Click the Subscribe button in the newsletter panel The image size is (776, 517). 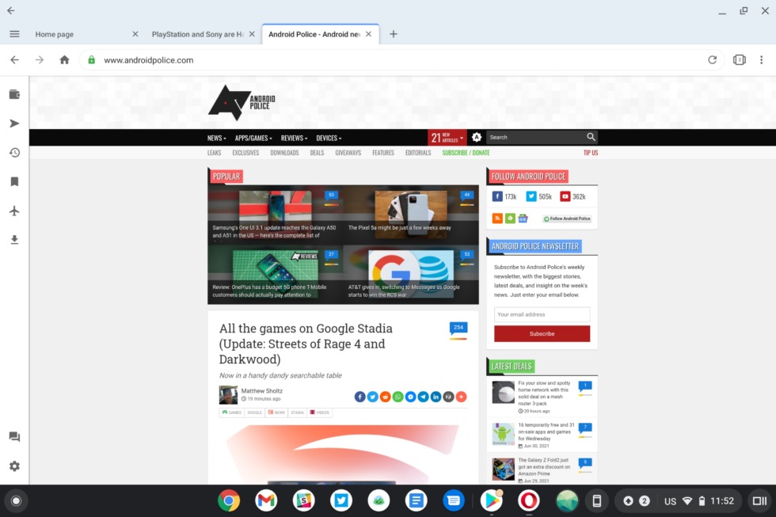(542, 333)
